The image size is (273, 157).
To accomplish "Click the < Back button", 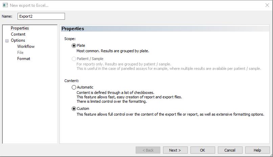I will [148, 150].
